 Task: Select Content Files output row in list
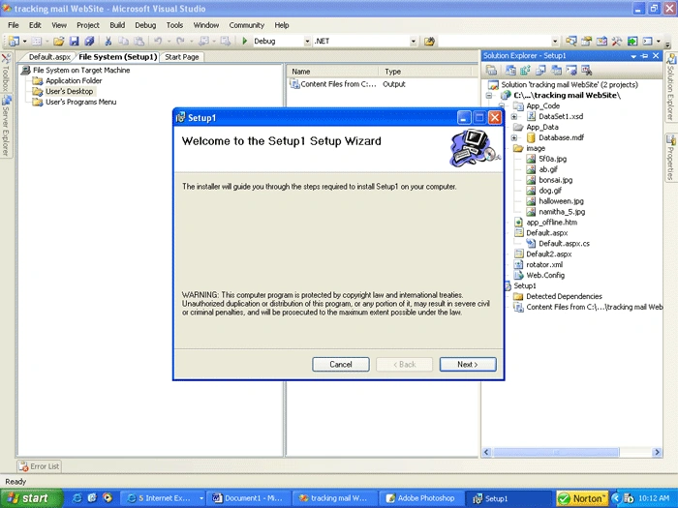tap(349, 84)
